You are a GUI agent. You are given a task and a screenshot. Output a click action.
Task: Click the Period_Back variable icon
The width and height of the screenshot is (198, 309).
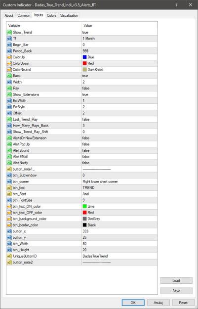point(9,51)
